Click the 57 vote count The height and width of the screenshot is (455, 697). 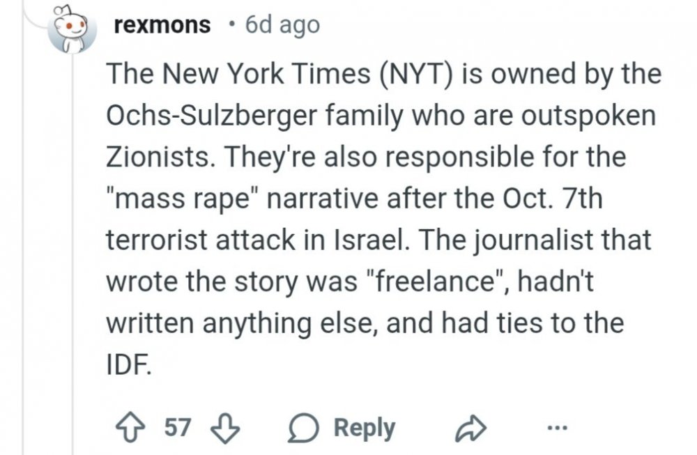180,427
